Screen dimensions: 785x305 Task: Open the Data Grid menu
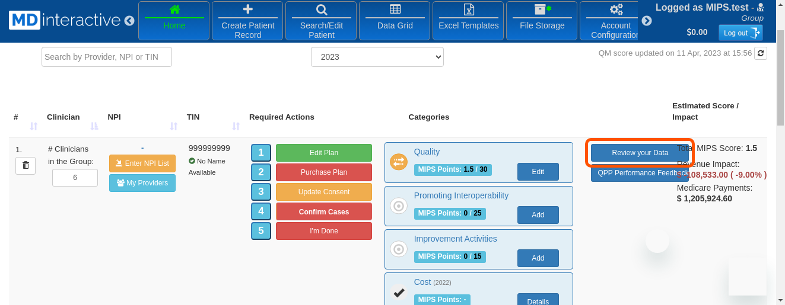click(395, 21)
